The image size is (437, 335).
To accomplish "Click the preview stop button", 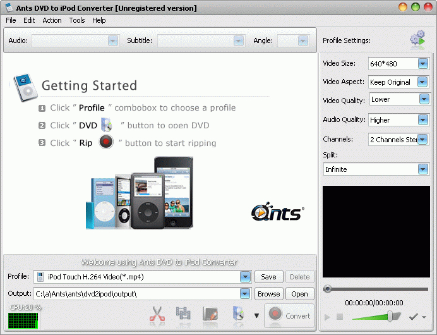I will pyautogui.click(x=340, y=317).
